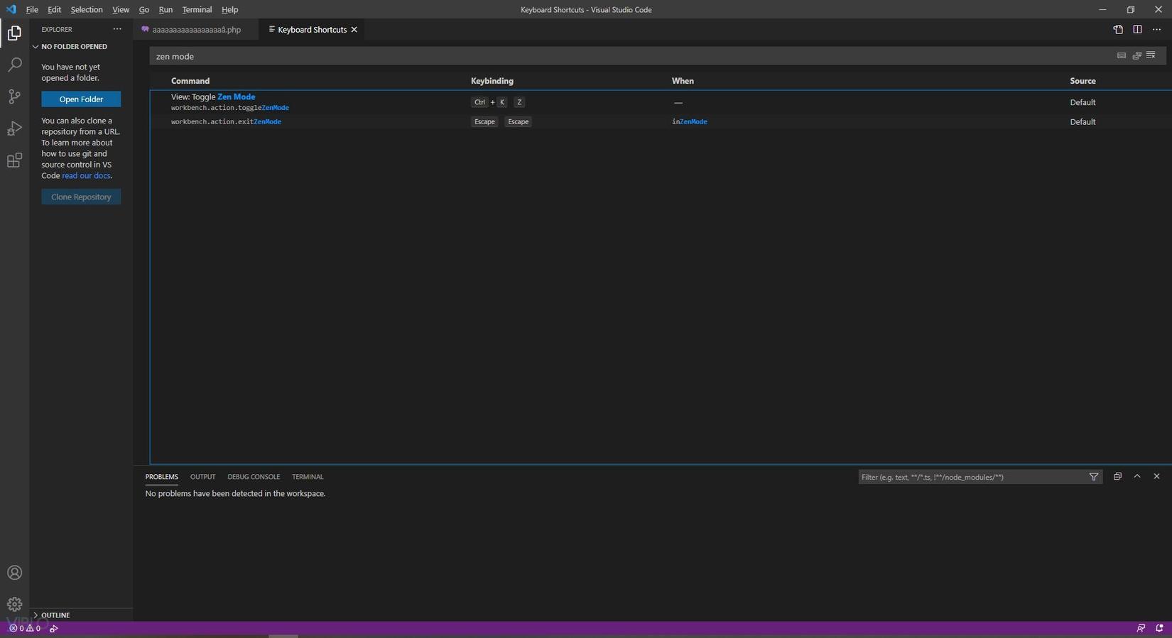Split the editor to the right
Image resolution: width=1172 pixels, height=638 pixels.
[x=1137, y=30]
